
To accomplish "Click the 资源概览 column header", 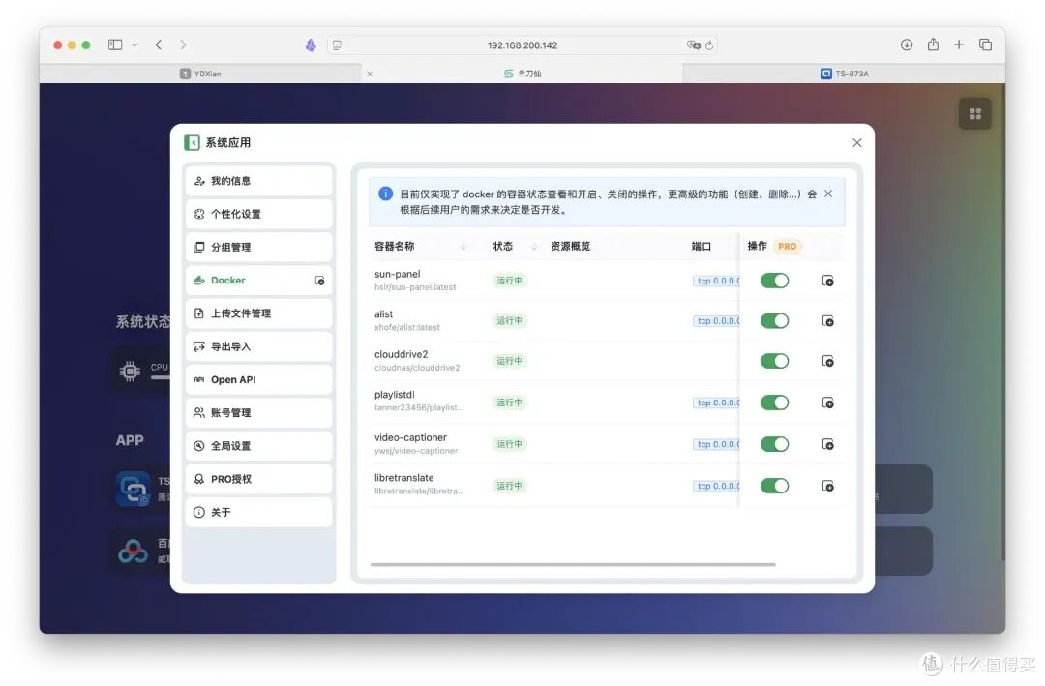I will click(x=571, y=246).
